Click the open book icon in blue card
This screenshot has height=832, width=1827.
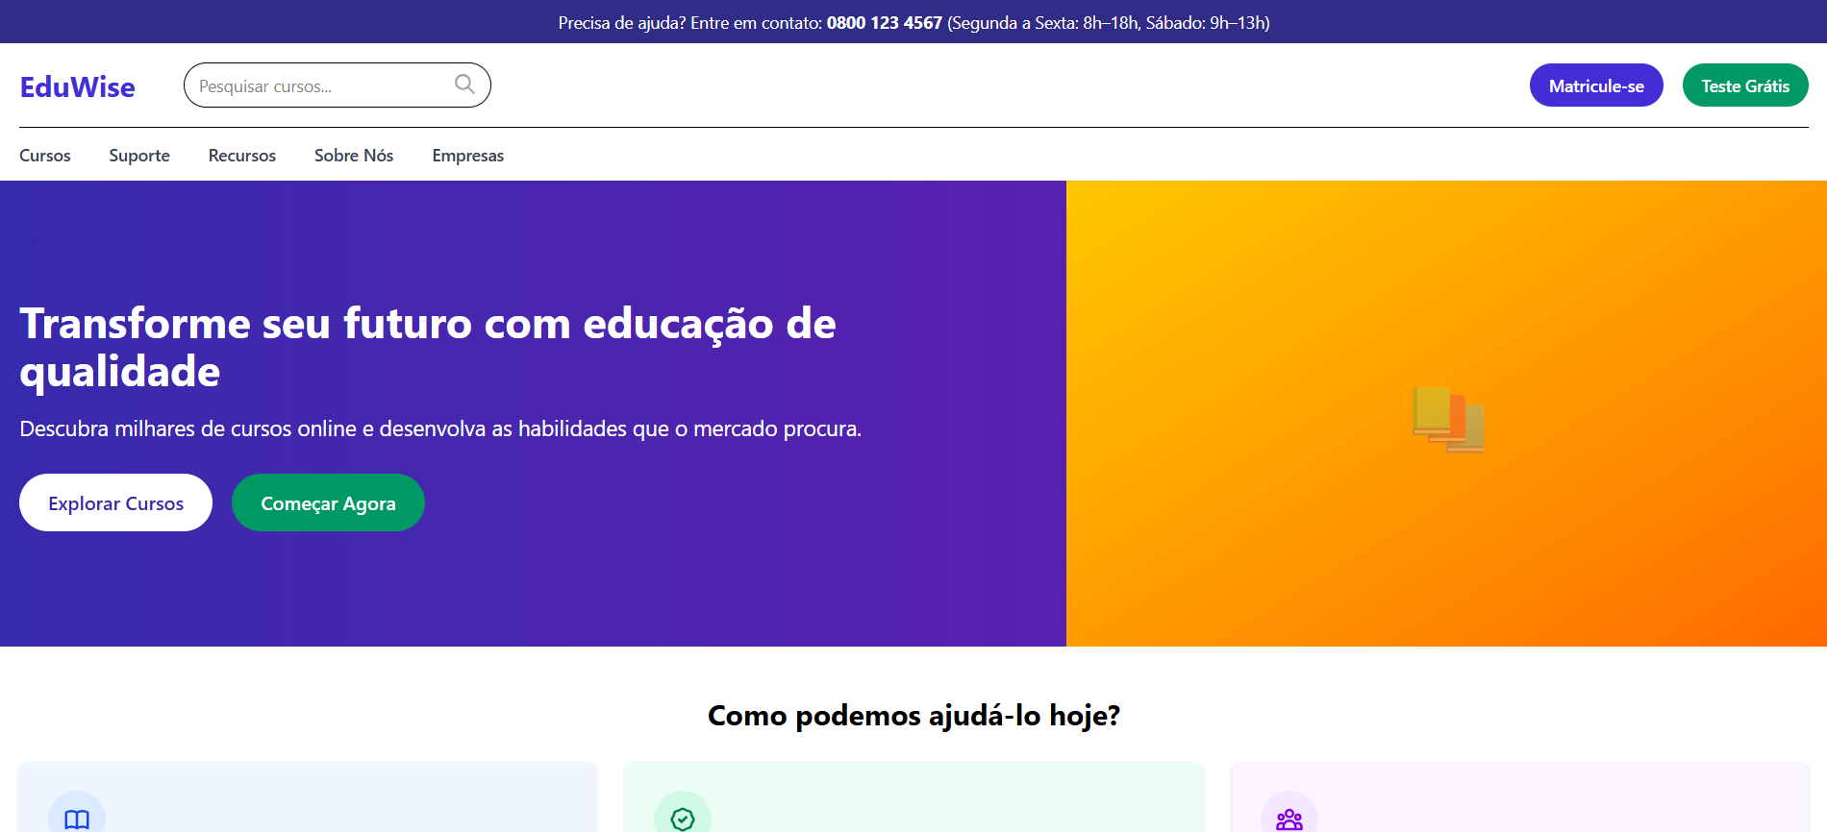coord(77,819)
